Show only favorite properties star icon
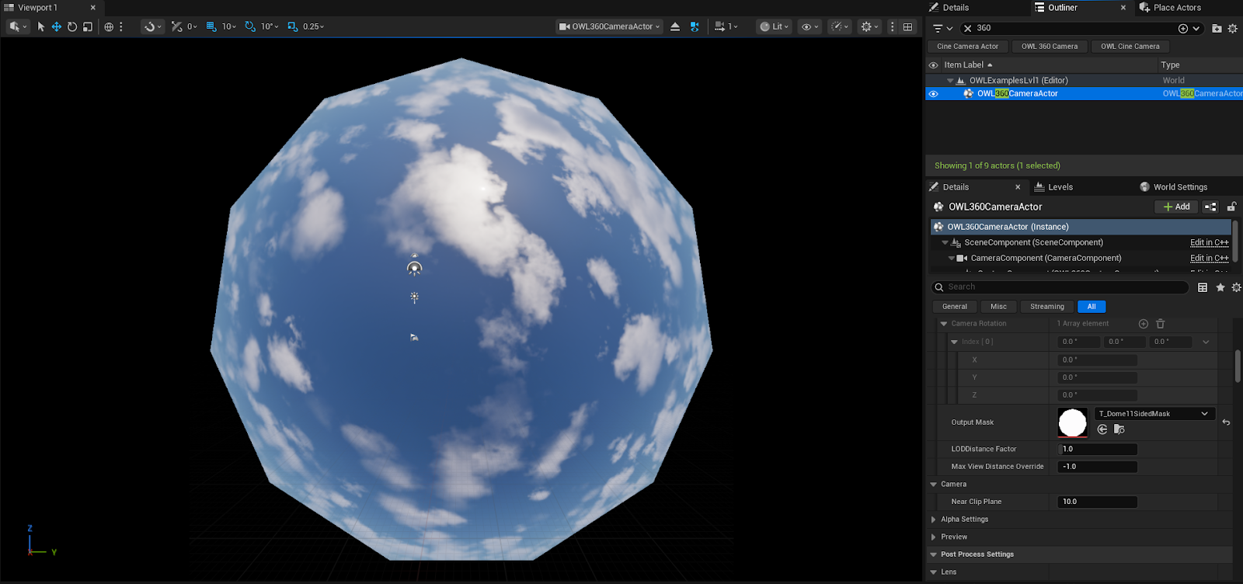 pos(1220,287)
